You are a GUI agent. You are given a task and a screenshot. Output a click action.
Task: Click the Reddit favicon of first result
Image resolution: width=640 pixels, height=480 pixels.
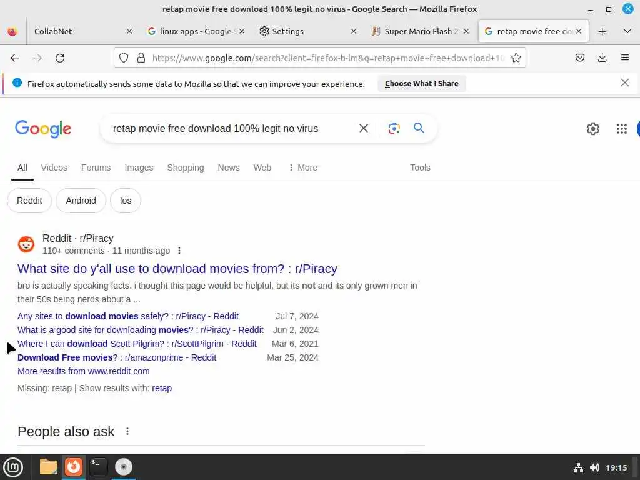26,244
